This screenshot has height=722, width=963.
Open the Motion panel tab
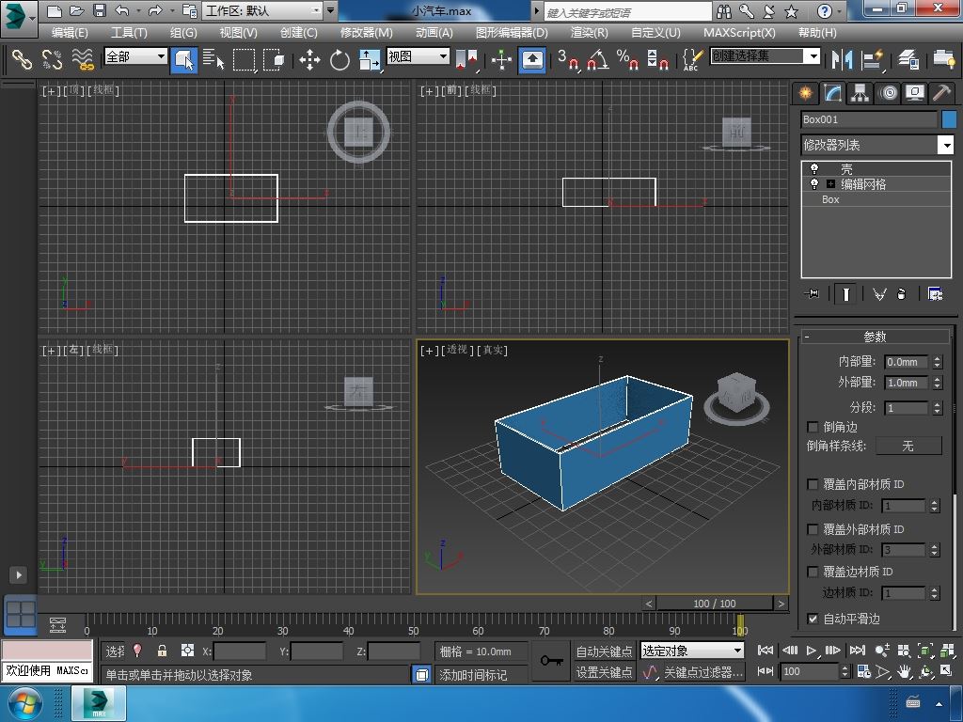click(888, 93)
